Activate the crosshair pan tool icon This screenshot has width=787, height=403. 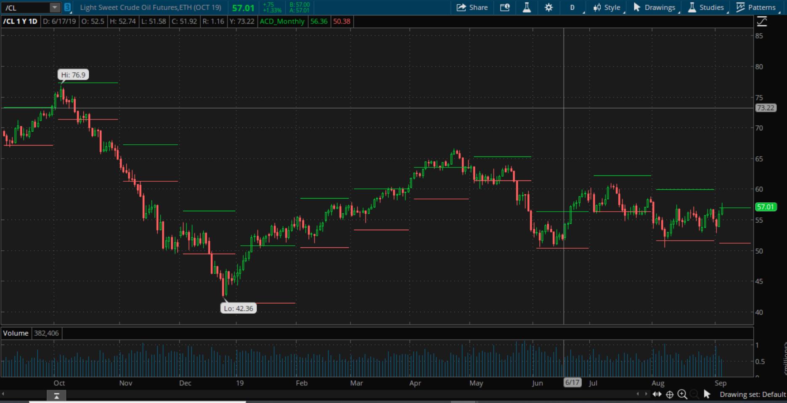[x=670, y=394]
